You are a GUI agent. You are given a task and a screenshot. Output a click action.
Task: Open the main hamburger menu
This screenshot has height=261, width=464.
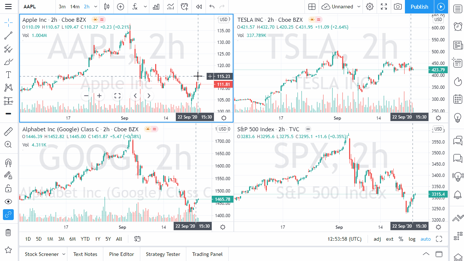[x=9, y=7]
